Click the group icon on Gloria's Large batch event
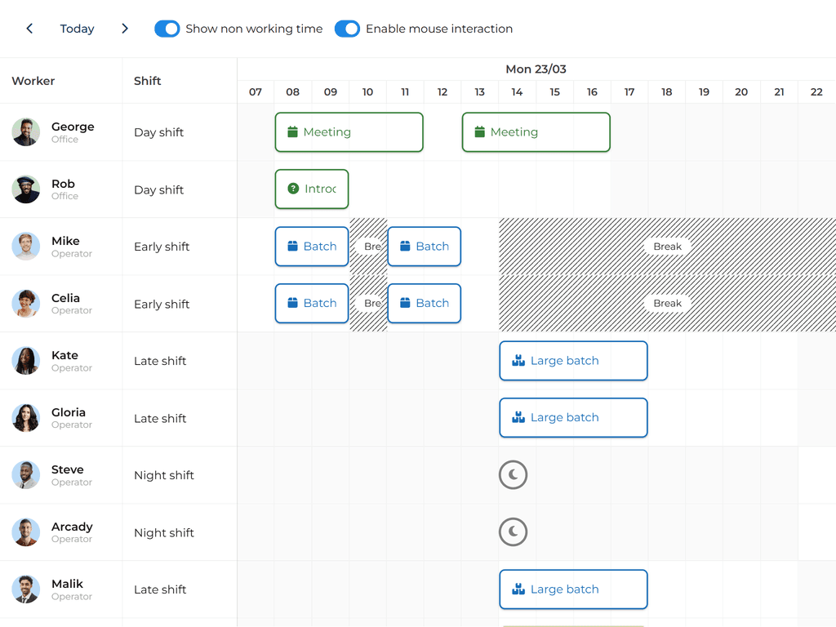 [518, 417]
